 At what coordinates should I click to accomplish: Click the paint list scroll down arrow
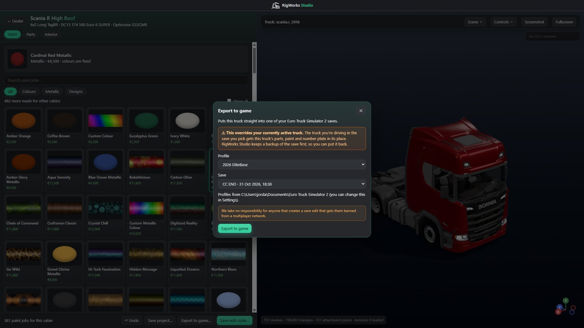point(254,311)
